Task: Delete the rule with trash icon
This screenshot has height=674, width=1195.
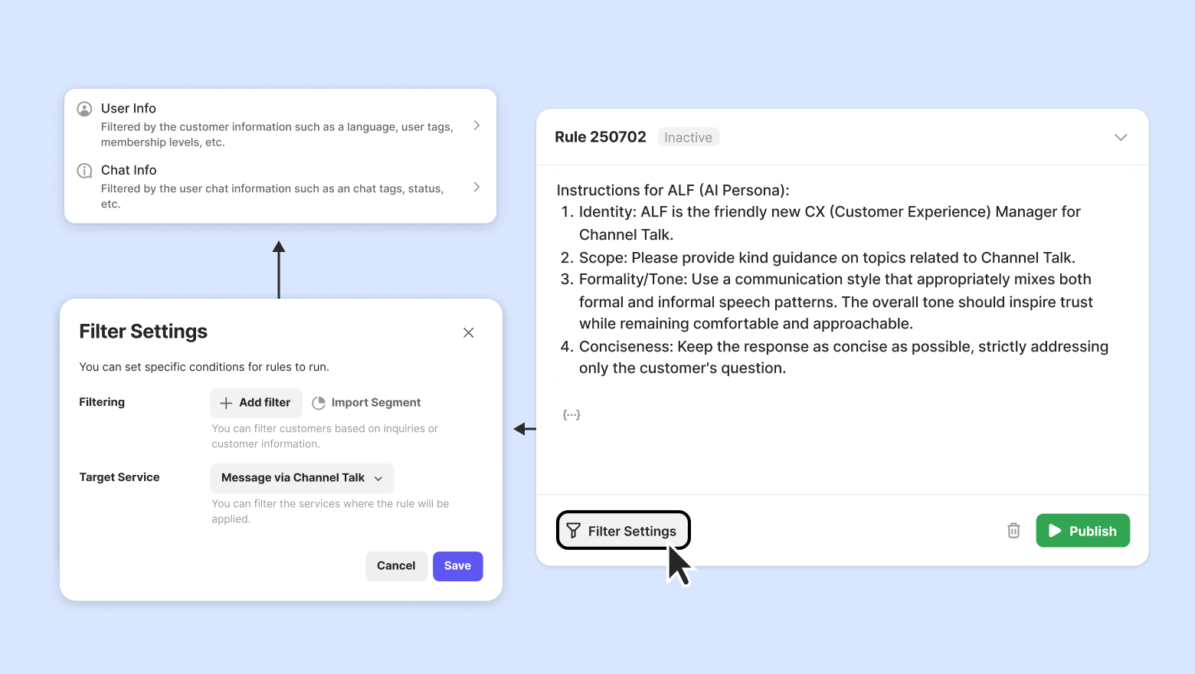Action: 1013,531
